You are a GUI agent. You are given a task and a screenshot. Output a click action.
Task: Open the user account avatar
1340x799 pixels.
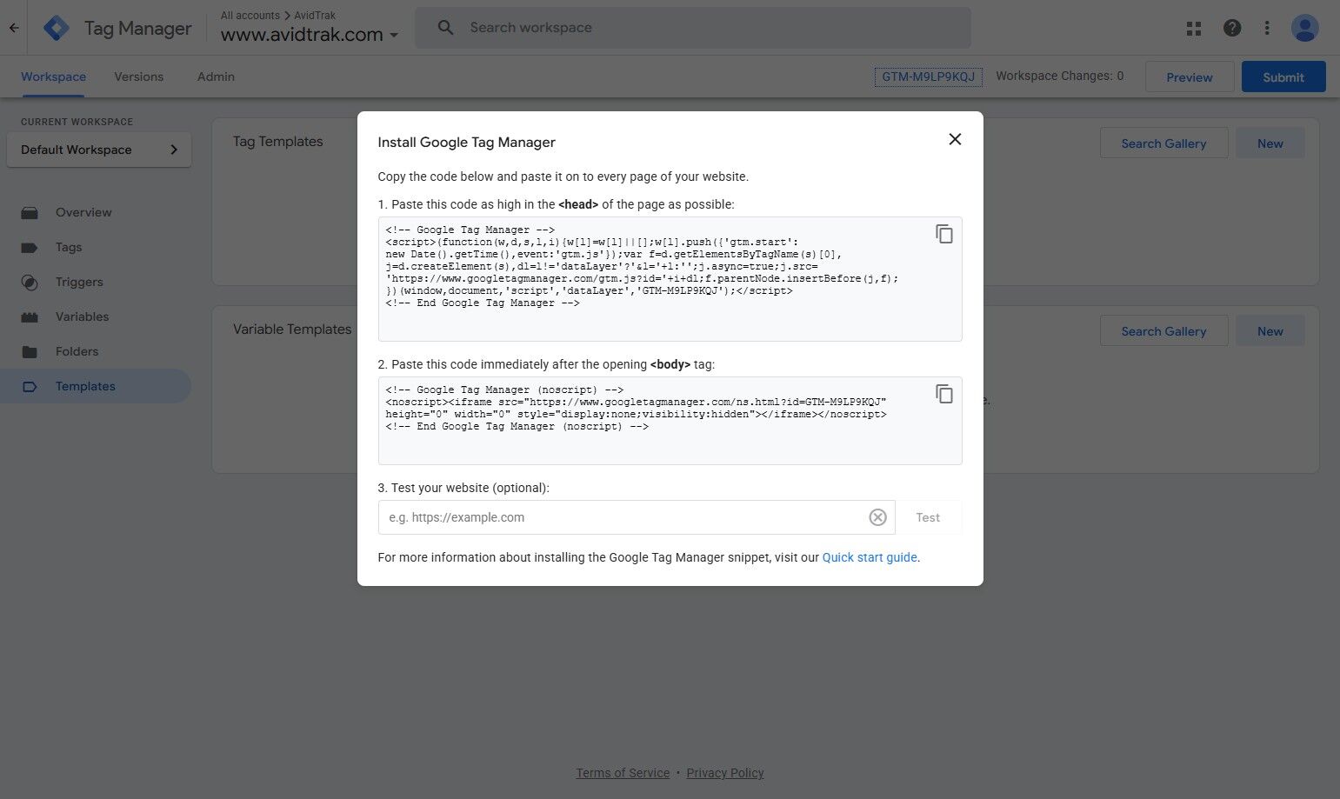(x=1304, y=28)
